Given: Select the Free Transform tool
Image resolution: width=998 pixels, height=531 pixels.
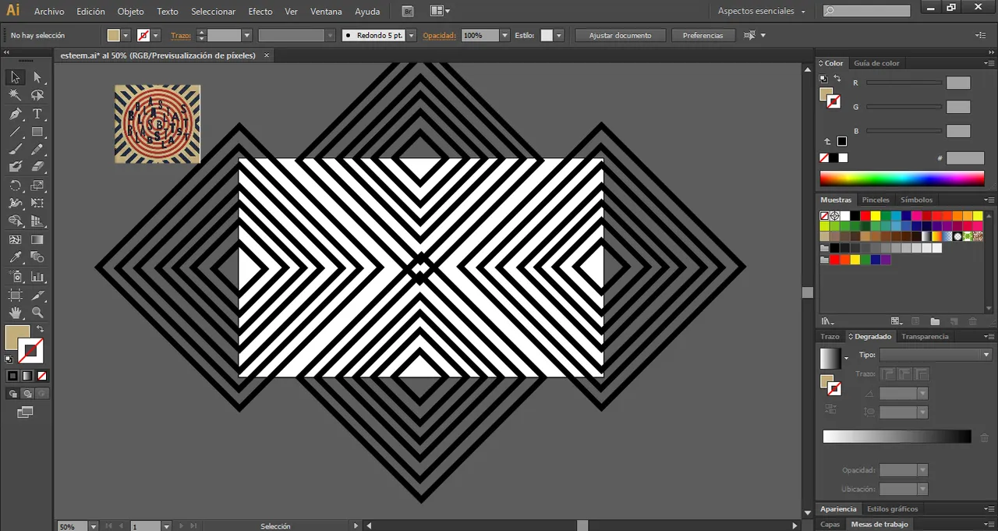Looking at the screenshot, I should click(x=37, y=204).
